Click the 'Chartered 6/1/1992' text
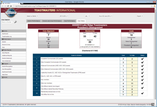 90,51
